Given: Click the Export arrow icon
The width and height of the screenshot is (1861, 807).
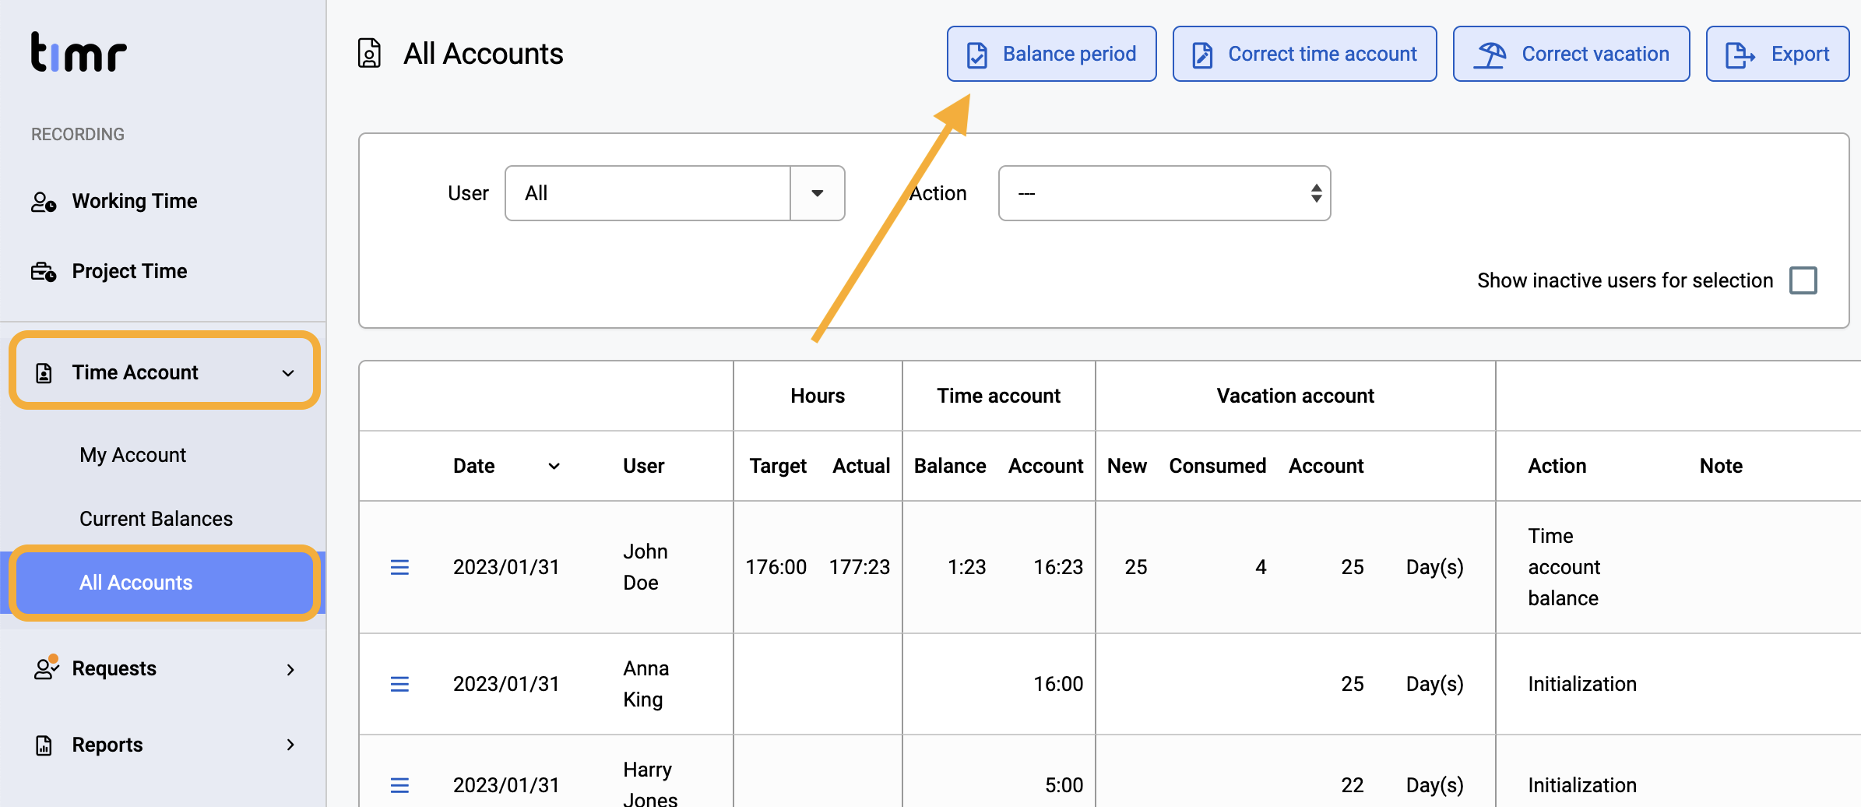Looking at the screenshot, I should point(1740,55).
